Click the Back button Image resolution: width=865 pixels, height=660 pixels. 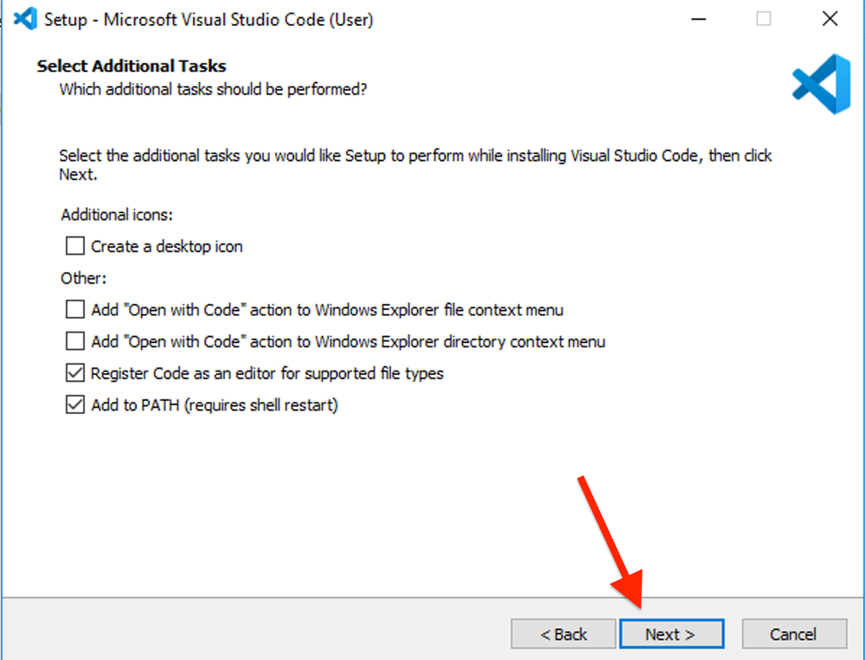tap(563, 633)
